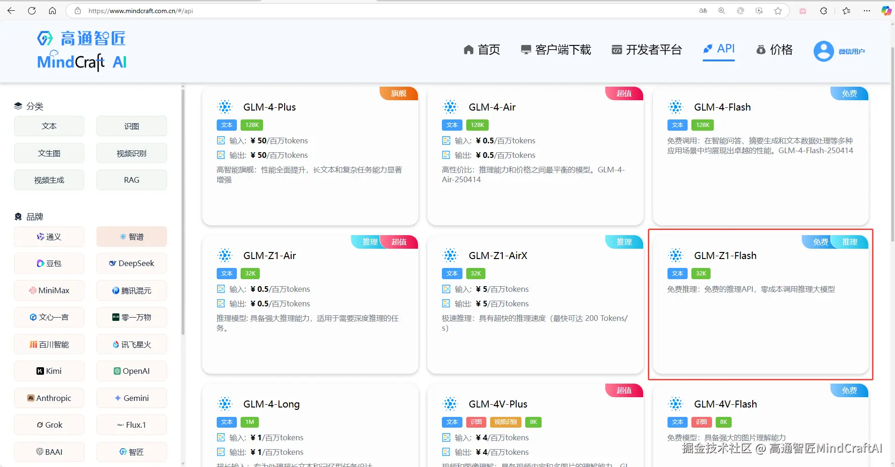Image resolution: width=895 pixels, height=467 pixels.
Task: Select the MiniMax brand
Action: [49, 290]
